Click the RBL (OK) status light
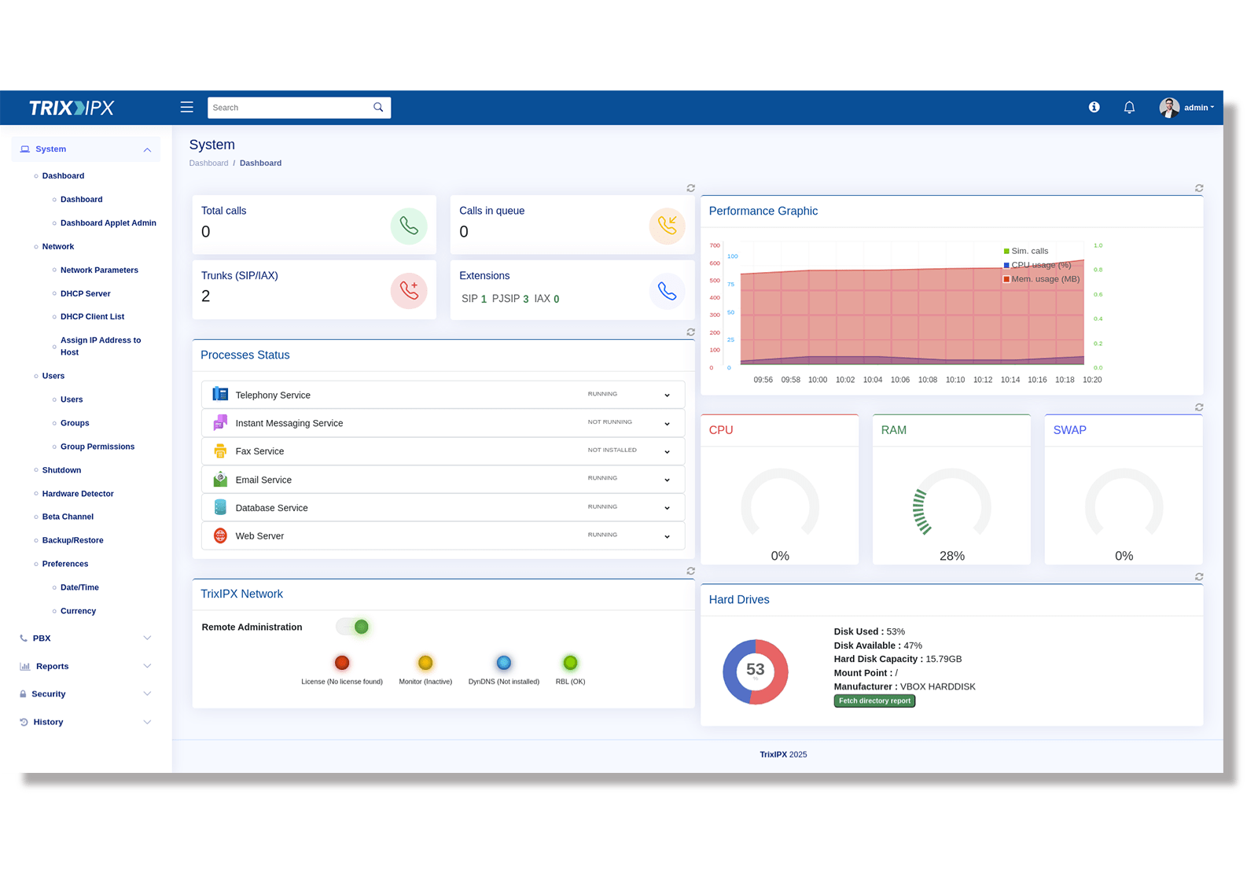The width and height of the screenshot is (1258, 883). point(570,662)
